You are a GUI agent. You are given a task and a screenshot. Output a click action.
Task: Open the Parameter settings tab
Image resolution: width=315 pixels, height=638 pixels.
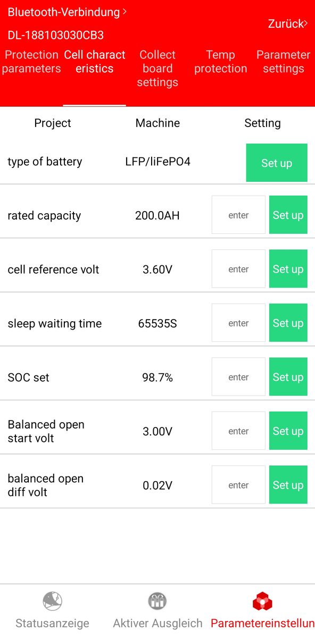coord(283,62)
